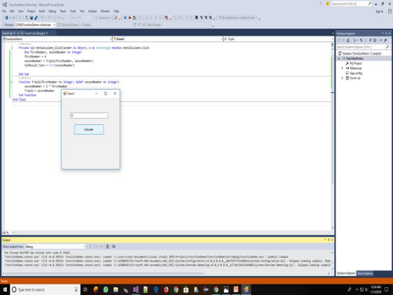Click the result text box on Form1

[x=88, y=115]
